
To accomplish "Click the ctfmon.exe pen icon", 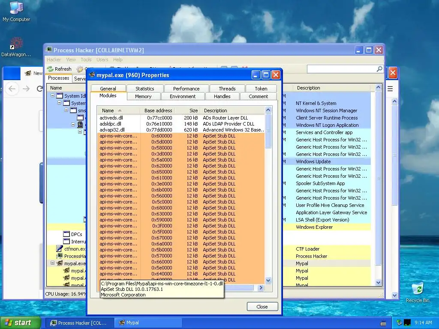I will pyautogui.click(x=59, y=248).
